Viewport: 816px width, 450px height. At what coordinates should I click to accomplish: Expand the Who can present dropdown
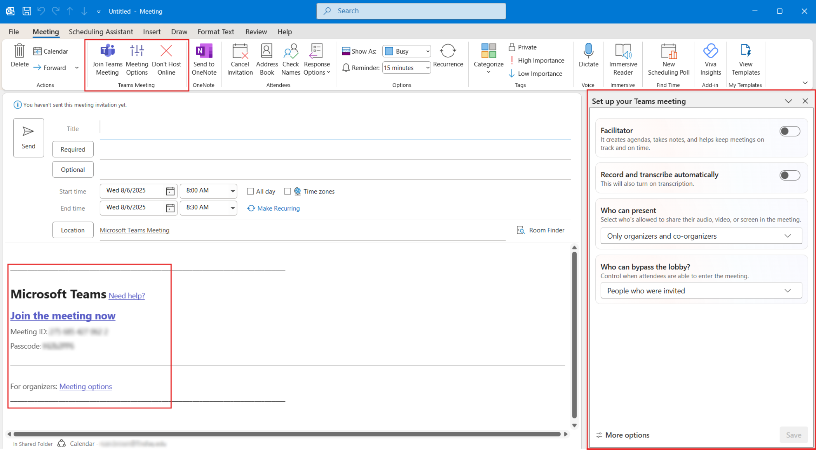click(701, 236)
